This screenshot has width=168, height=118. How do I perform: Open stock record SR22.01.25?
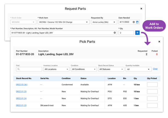(x=21, y=92)
